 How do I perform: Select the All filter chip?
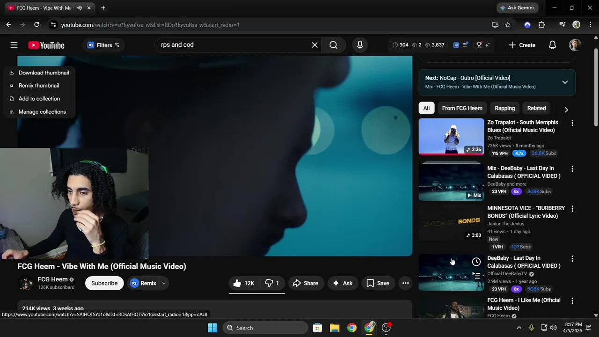426,108
